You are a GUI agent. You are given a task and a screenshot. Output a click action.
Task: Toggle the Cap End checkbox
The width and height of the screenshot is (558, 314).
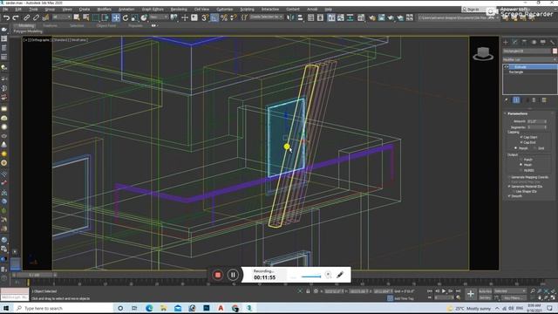[521, 142]
